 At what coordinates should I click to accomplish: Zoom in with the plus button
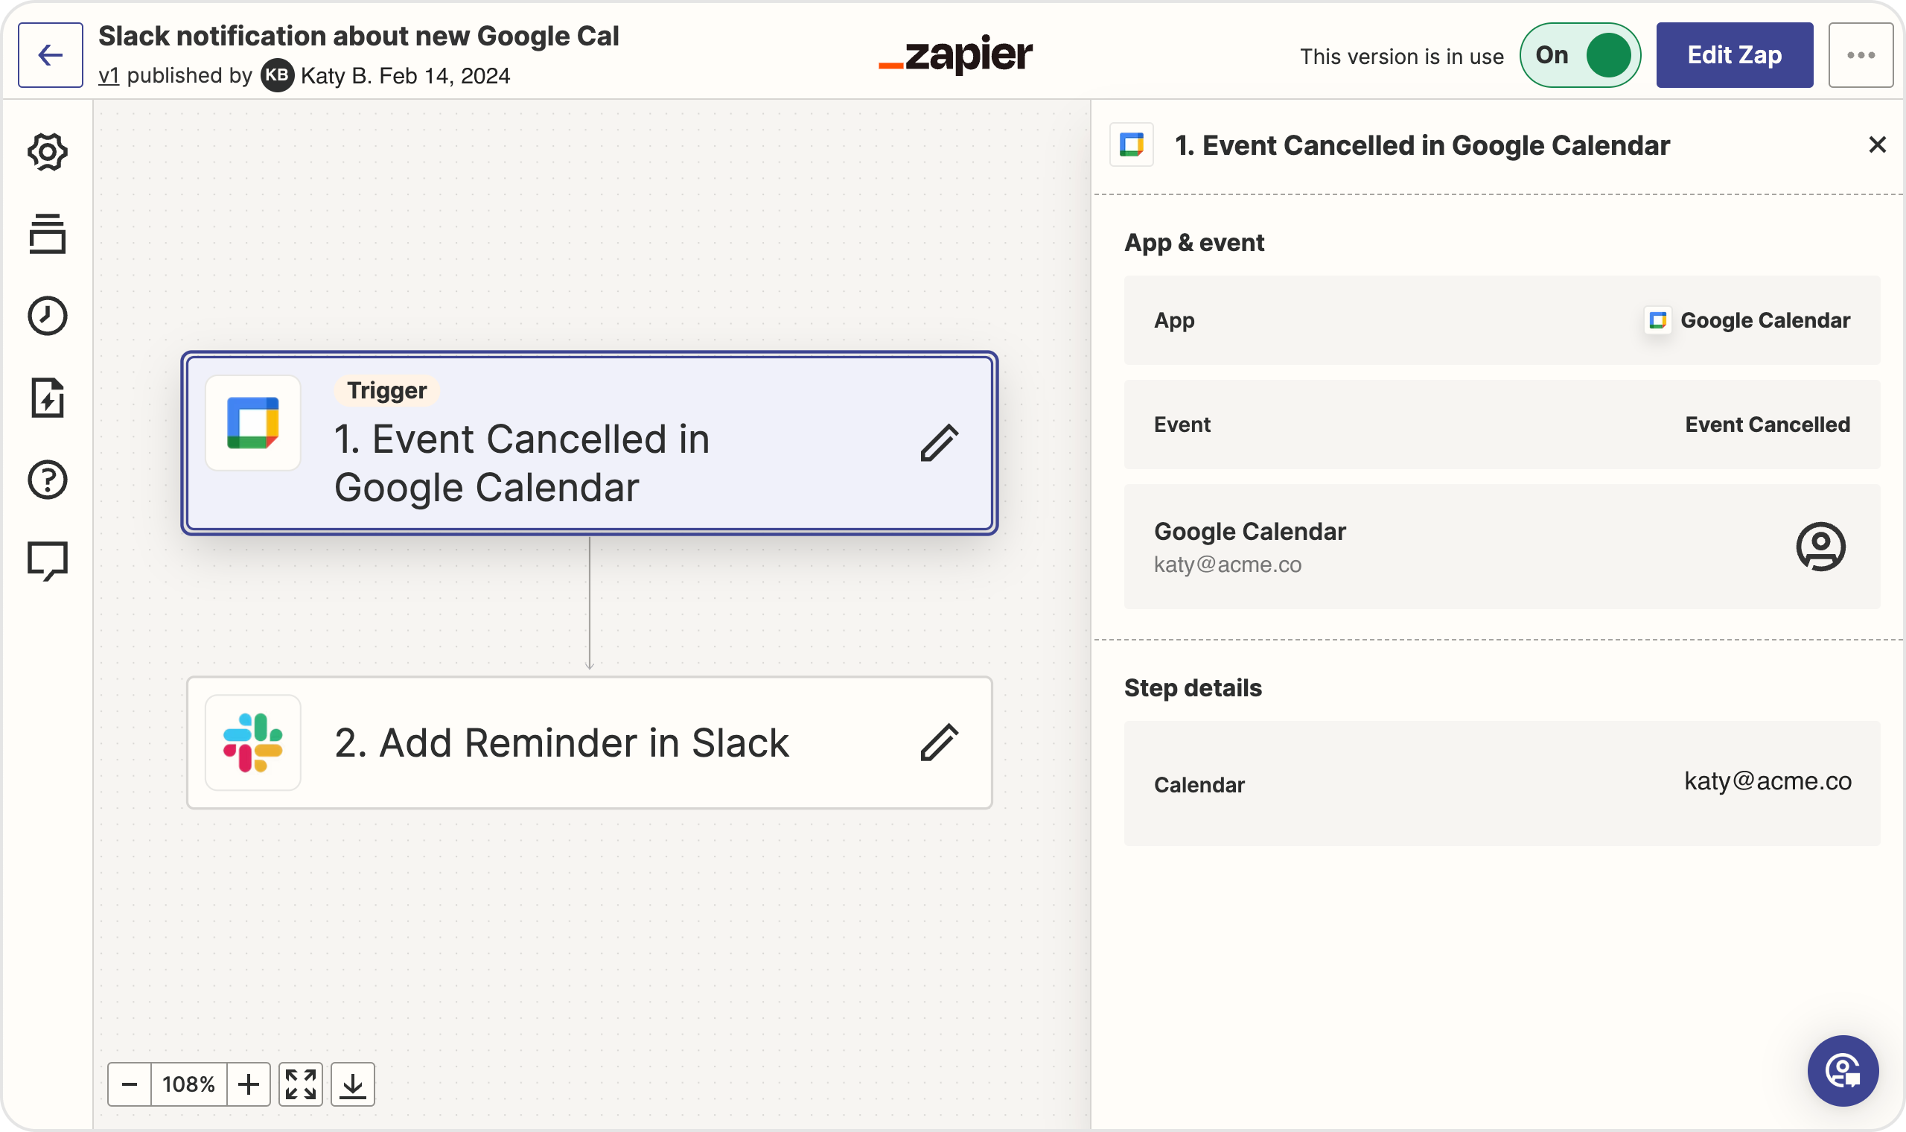point(249,1084)
